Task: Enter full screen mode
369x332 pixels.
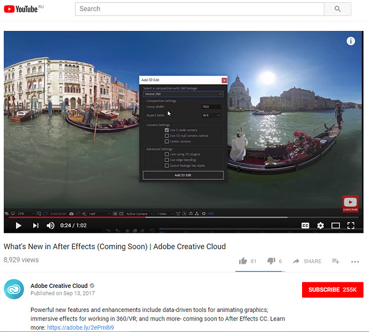Action: point(351,226)
